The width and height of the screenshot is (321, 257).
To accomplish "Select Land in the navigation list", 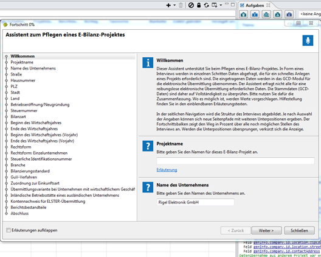I will (x=15, y=99).
